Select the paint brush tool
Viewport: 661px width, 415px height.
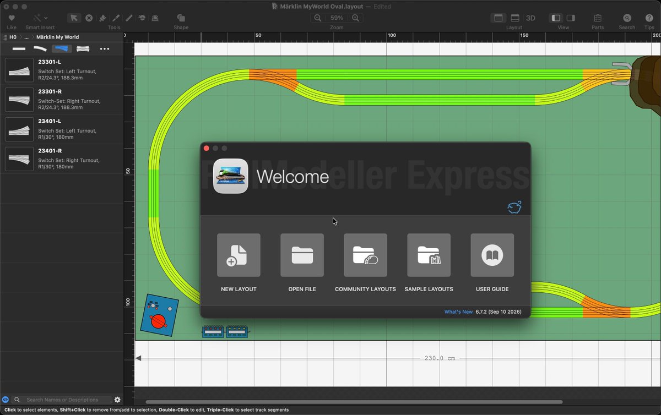[102, 18]
